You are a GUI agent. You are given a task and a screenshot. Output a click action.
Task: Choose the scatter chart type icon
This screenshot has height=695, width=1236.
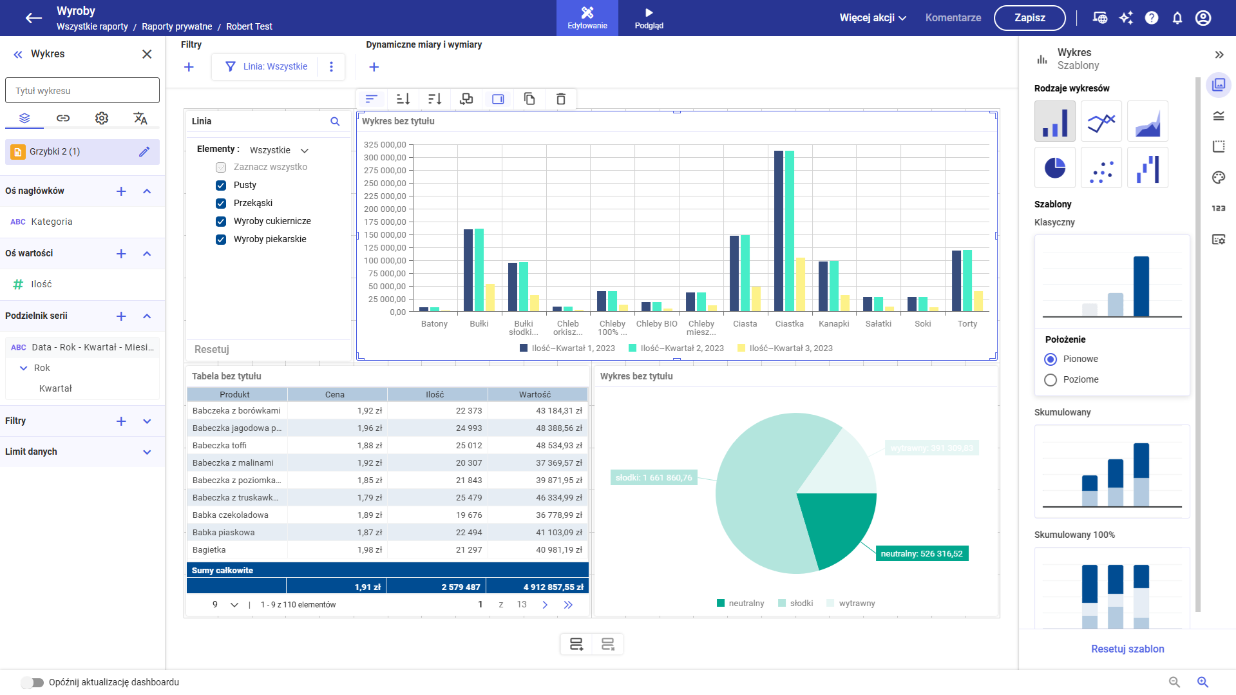[x=1101, y=167]
